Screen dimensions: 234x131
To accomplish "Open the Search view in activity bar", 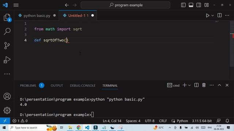I will pyautogui.click(x=7, y=31).
